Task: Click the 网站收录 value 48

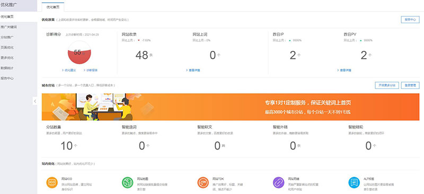Action: pos(142,55)
